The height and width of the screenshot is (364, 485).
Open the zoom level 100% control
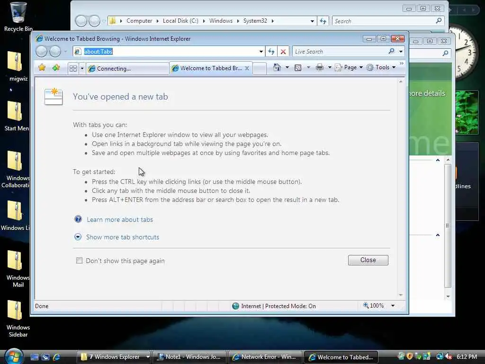(x=374, y=306)
